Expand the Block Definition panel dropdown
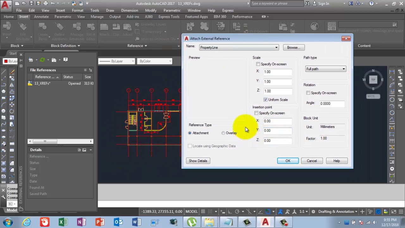Screen dimensions: 405x228 [65, 46]
